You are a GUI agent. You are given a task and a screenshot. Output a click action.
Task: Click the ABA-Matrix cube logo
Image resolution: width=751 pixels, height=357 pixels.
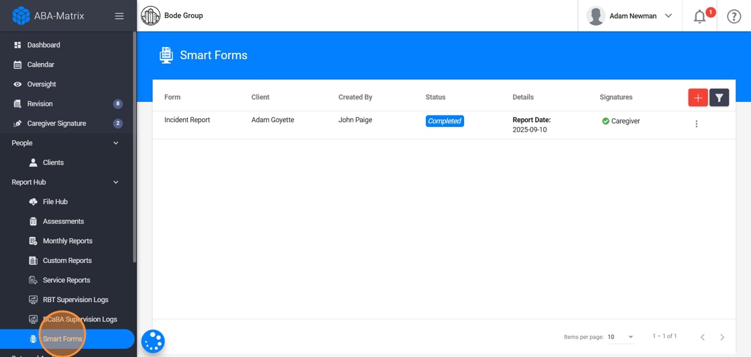(x=21, y=15)
